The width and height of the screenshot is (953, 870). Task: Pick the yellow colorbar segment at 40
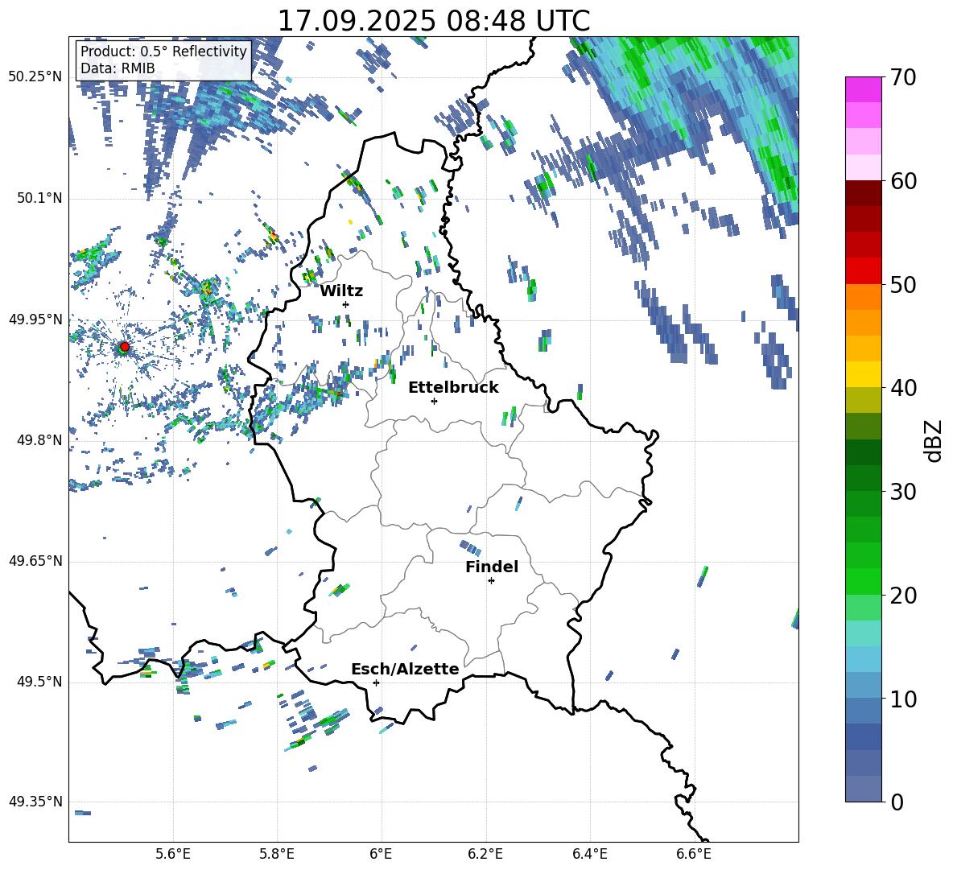point(863,374)
